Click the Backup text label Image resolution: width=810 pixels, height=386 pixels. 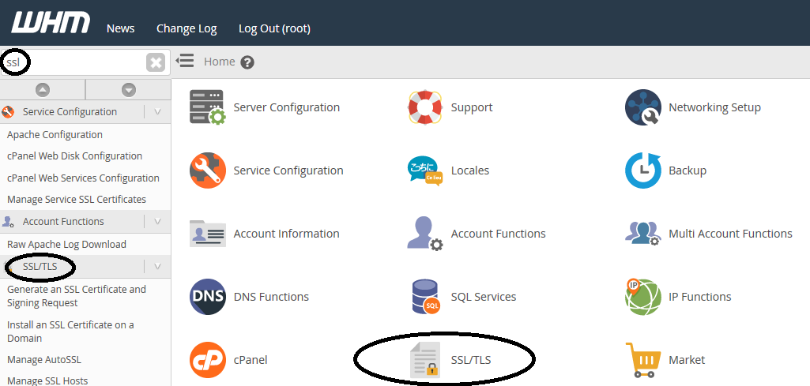point(688,171)
